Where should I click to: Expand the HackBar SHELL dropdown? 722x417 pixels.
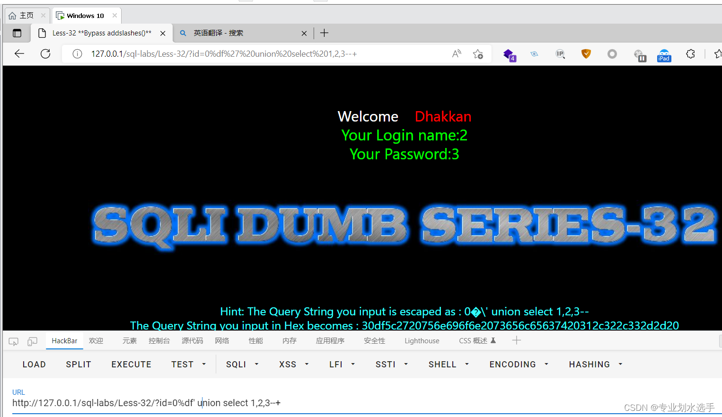point(449,365)
